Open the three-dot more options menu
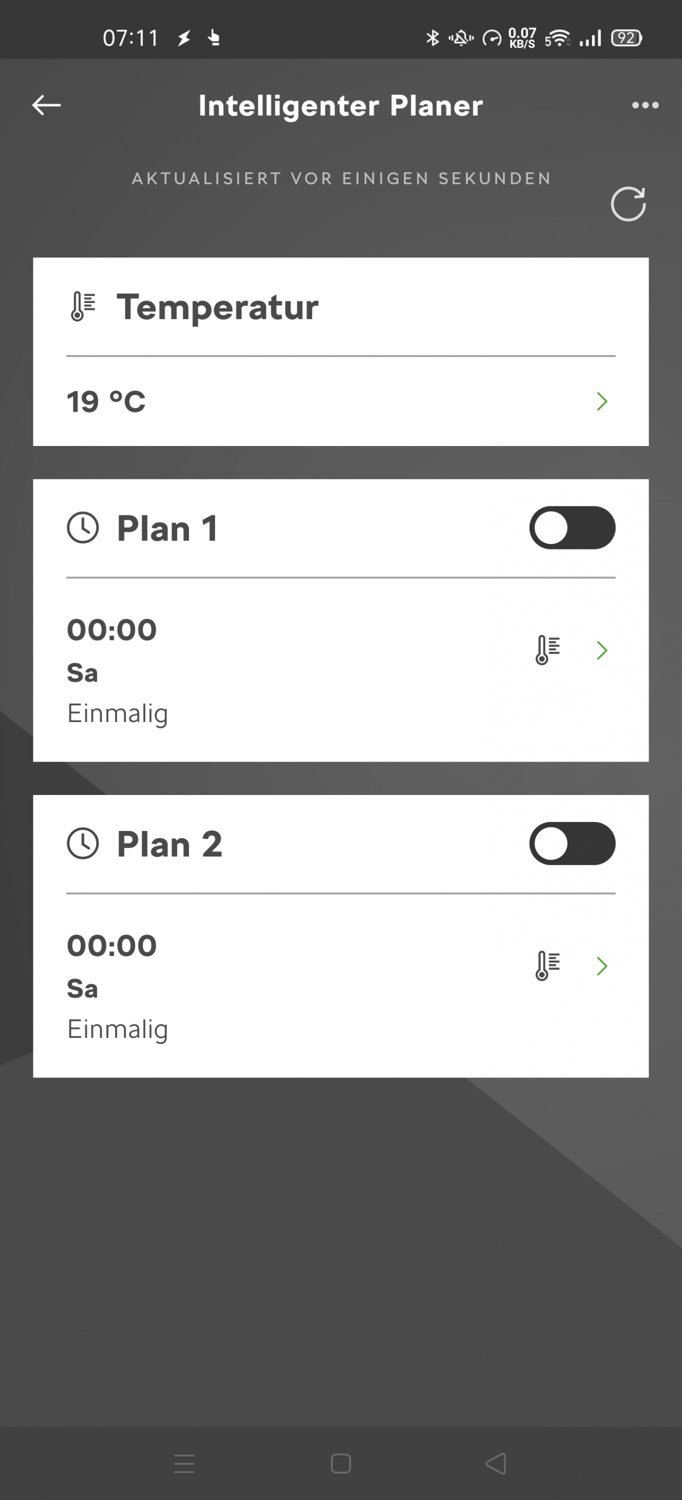The width and height of the screenshot is (682, 1500). (x=645, y=105)
